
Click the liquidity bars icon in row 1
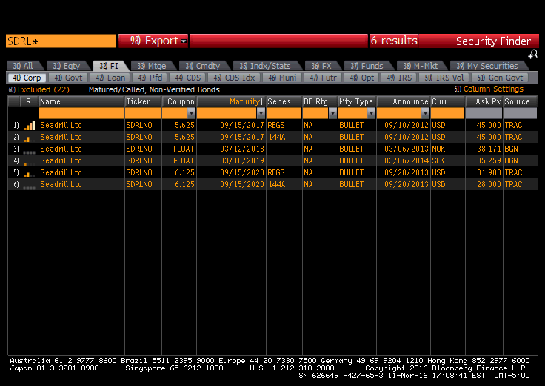point(29,125)
